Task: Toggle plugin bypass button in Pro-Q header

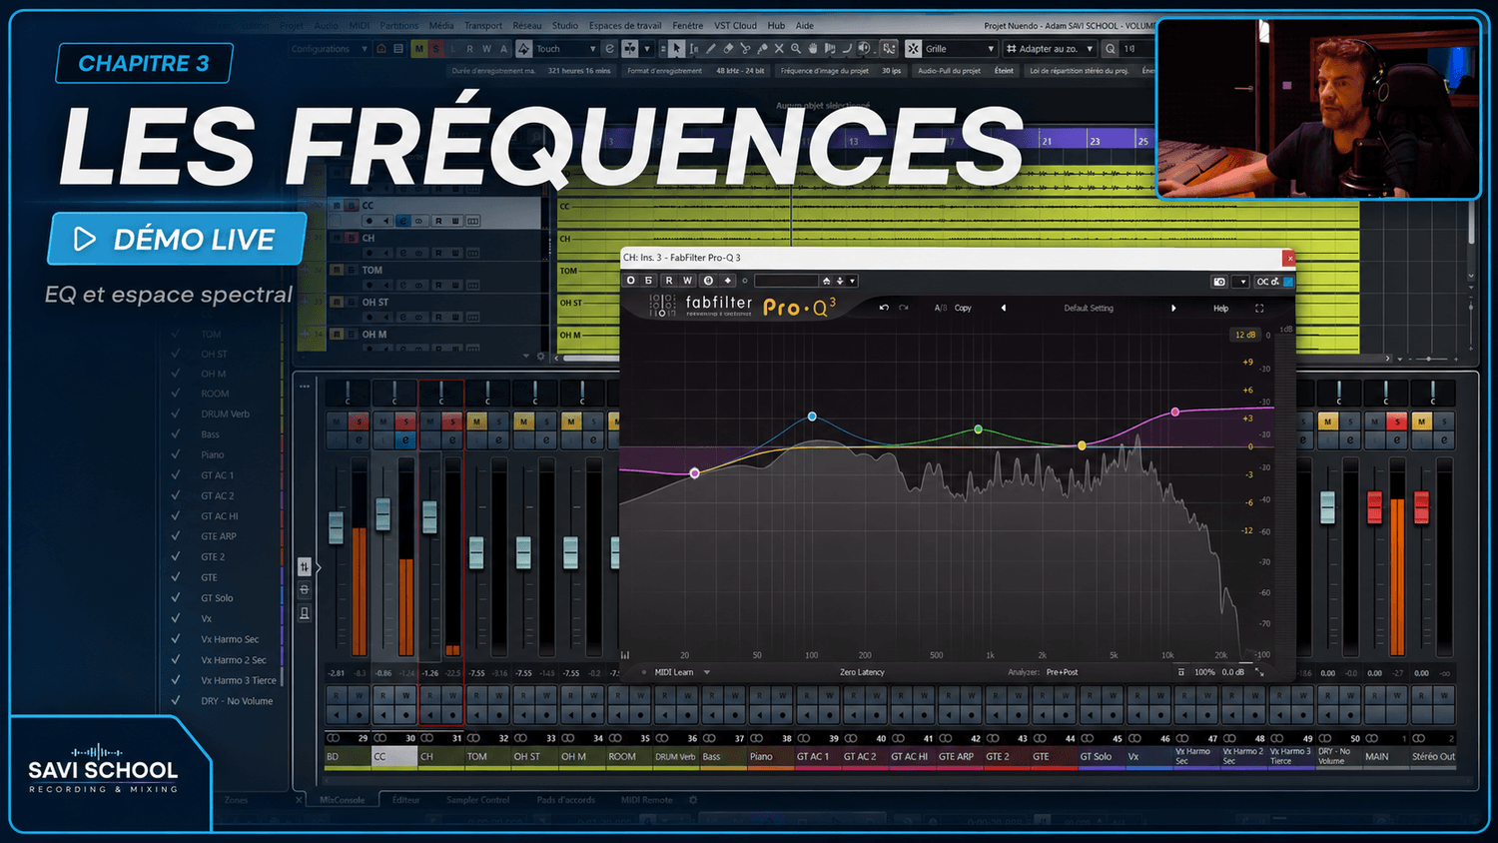Action: pyautogui.click(x=630, y=281)
